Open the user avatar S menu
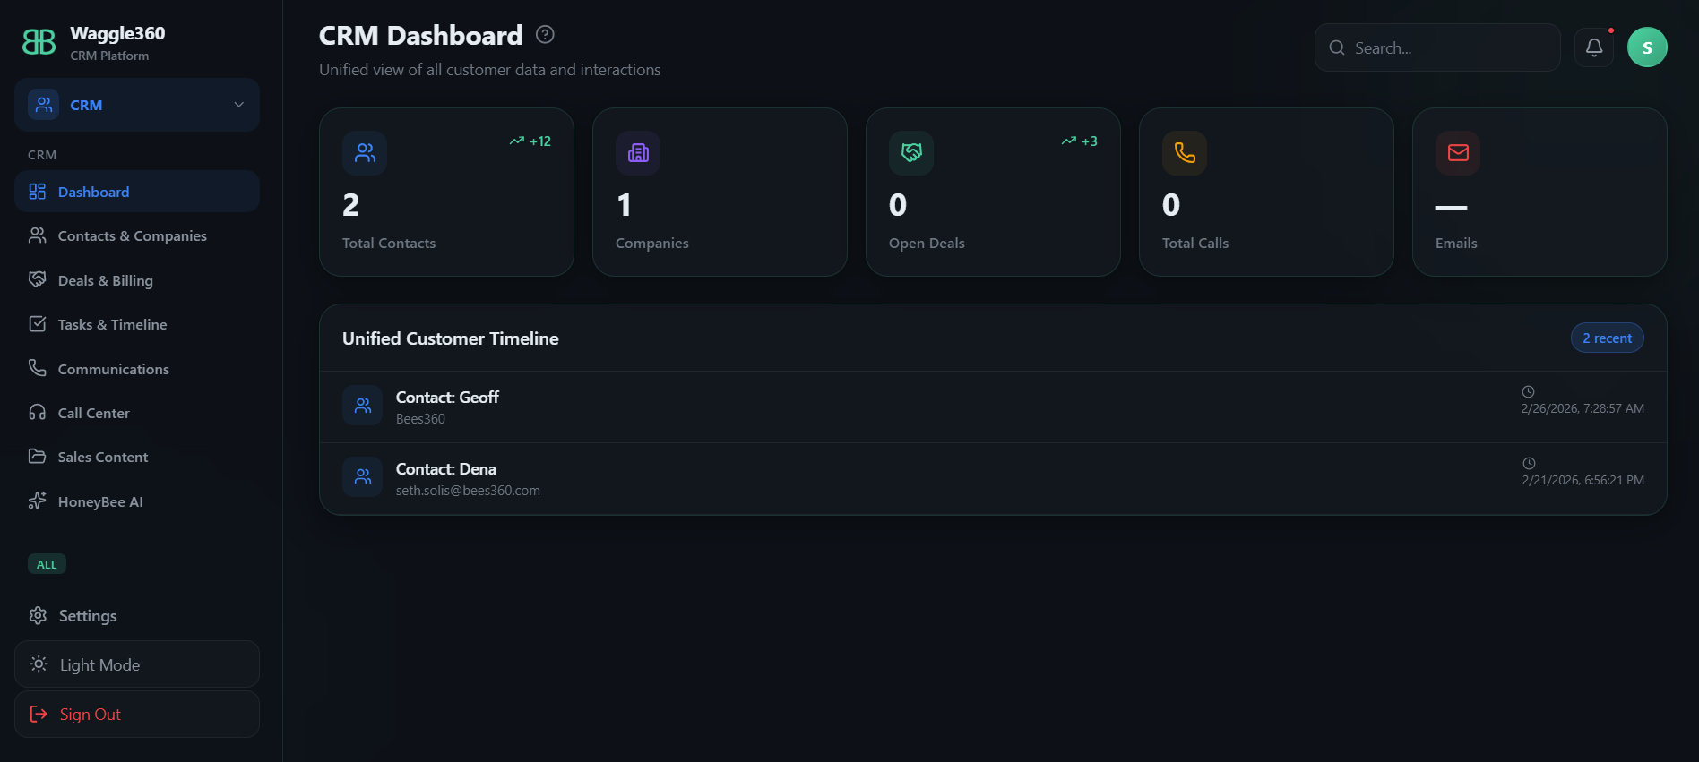The width and height of the screenshot is (1699, 762). pos(1647,47)
